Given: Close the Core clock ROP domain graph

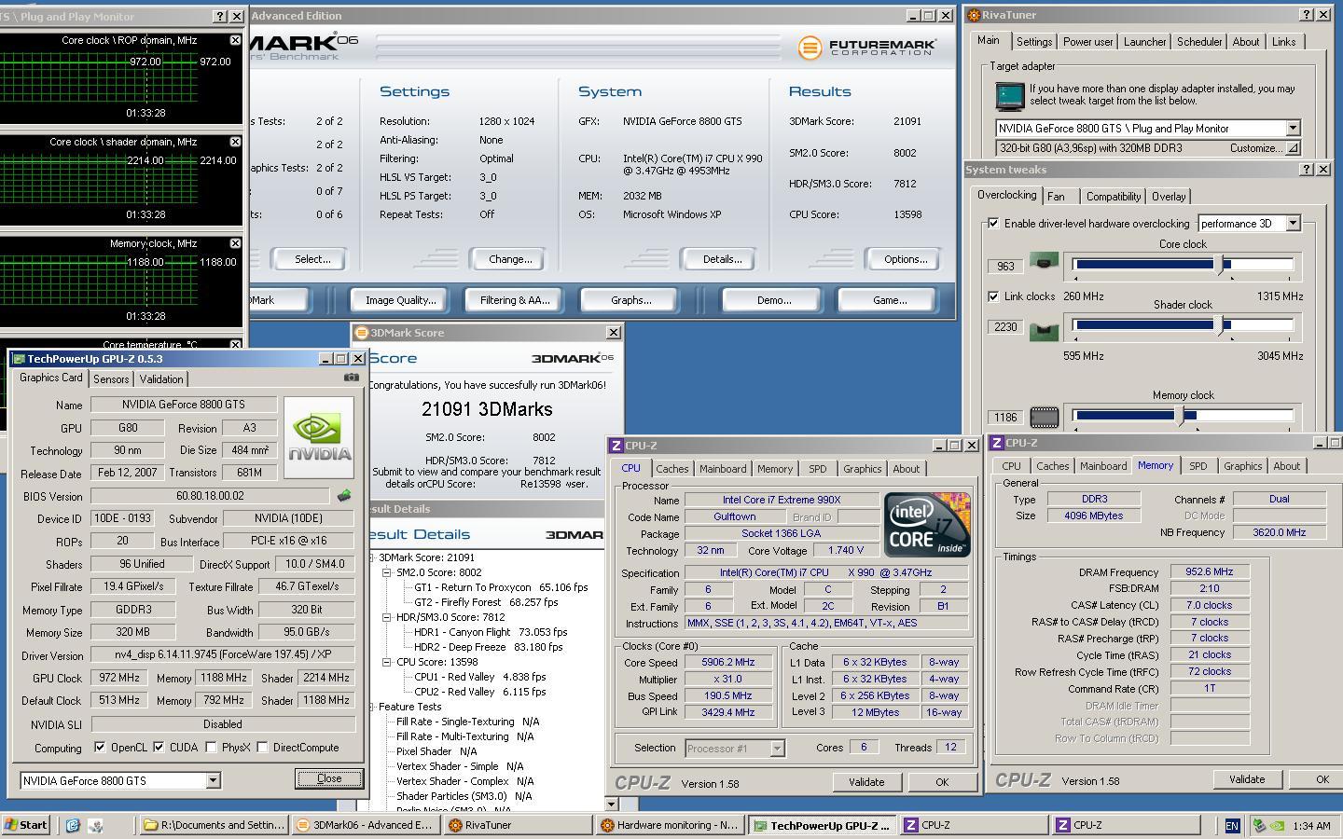Looking at the screenshot, I should pos(235,40).
